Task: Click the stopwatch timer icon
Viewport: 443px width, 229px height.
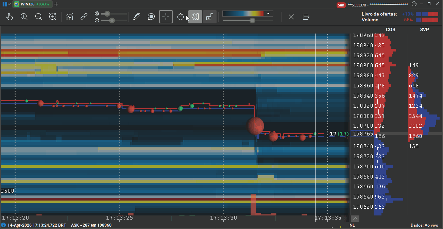Action: [x=181, y=17]
